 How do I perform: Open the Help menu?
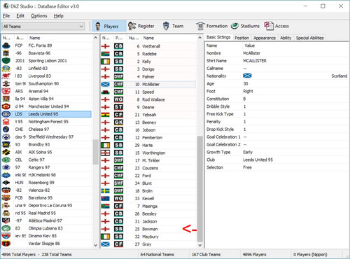tap(59, 16)
